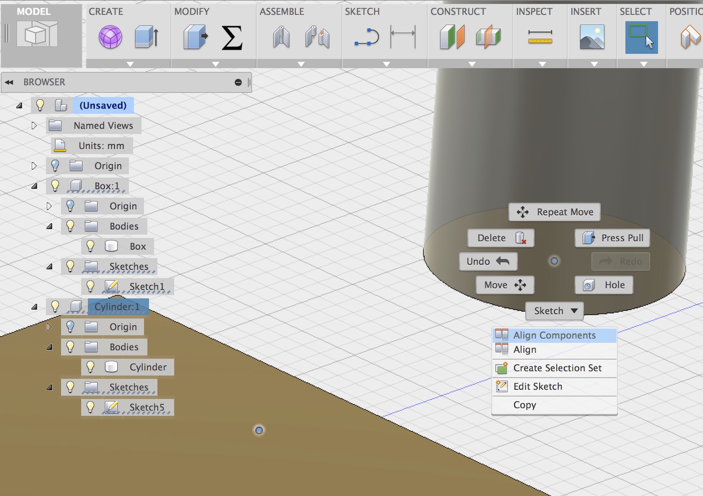Select the Sketch1 item in browser tree
Screen dimensions: 703x496
click(147, 287)
